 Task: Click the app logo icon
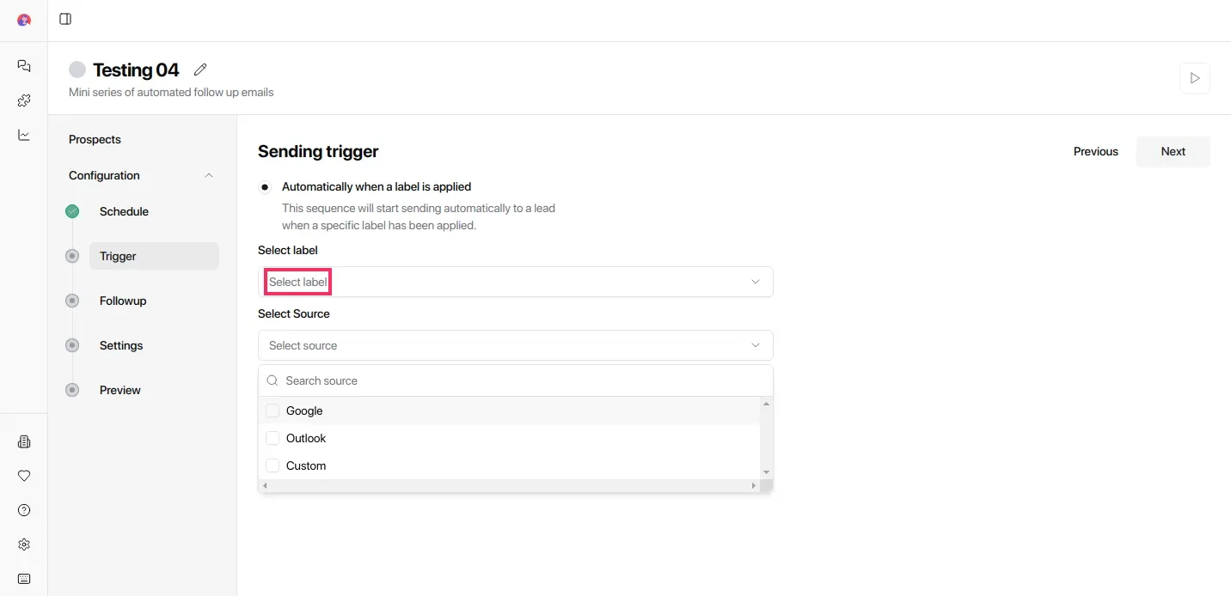(x=24, y=20)
